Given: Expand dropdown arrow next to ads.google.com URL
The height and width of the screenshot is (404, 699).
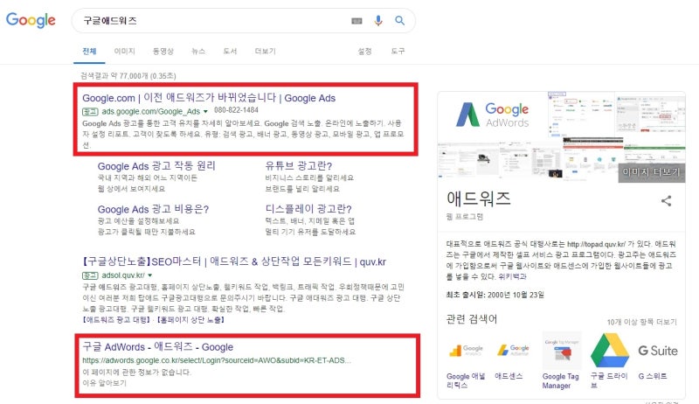Looking at the screenshot, I should pyautogui.click(x=205, y=111).
